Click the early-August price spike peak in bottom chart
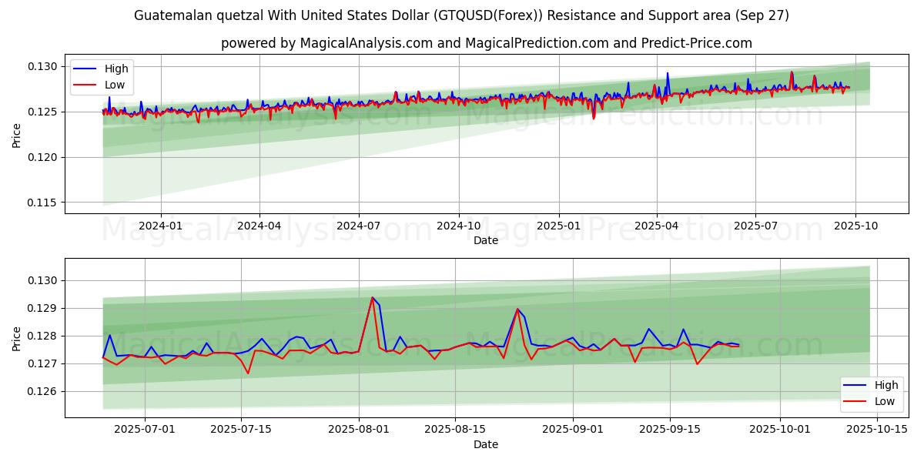Viewport: 924px width, 462px height. click(x=373, y=297)
